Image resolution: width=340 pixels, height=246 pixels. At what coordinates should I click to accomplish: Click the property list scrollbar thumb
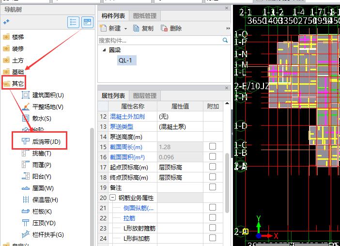point(227,183)
